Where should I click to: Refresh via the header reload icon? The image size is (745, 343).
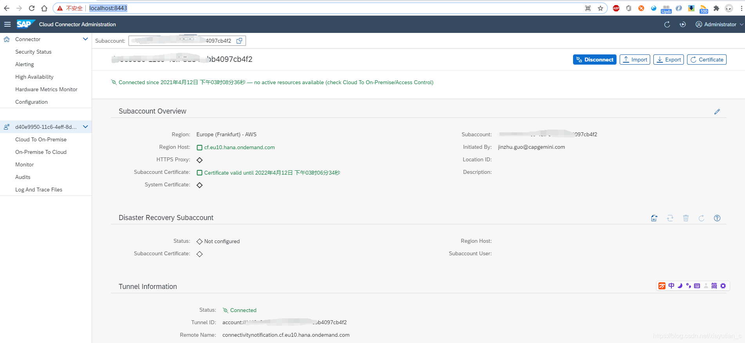point(667,24)
